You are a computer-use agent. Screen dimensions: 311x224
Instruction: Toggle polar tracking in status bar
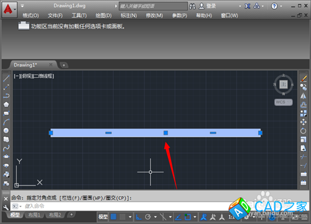point(148,217)
